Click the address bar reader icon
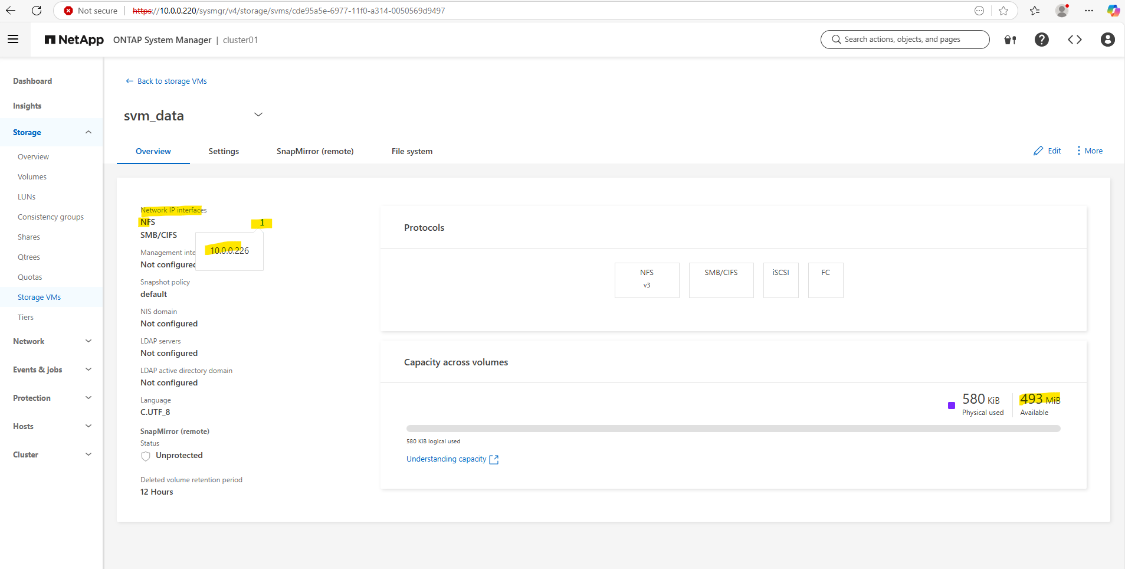This screenshot has height=569, width=1125. click(x=979, y=11)
